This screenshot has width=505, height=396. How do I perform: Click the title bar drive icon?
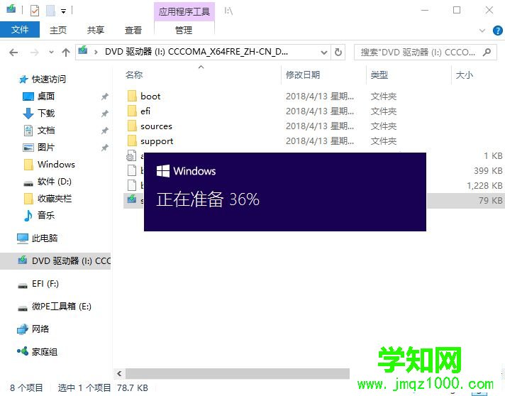(x=11, y=9)
